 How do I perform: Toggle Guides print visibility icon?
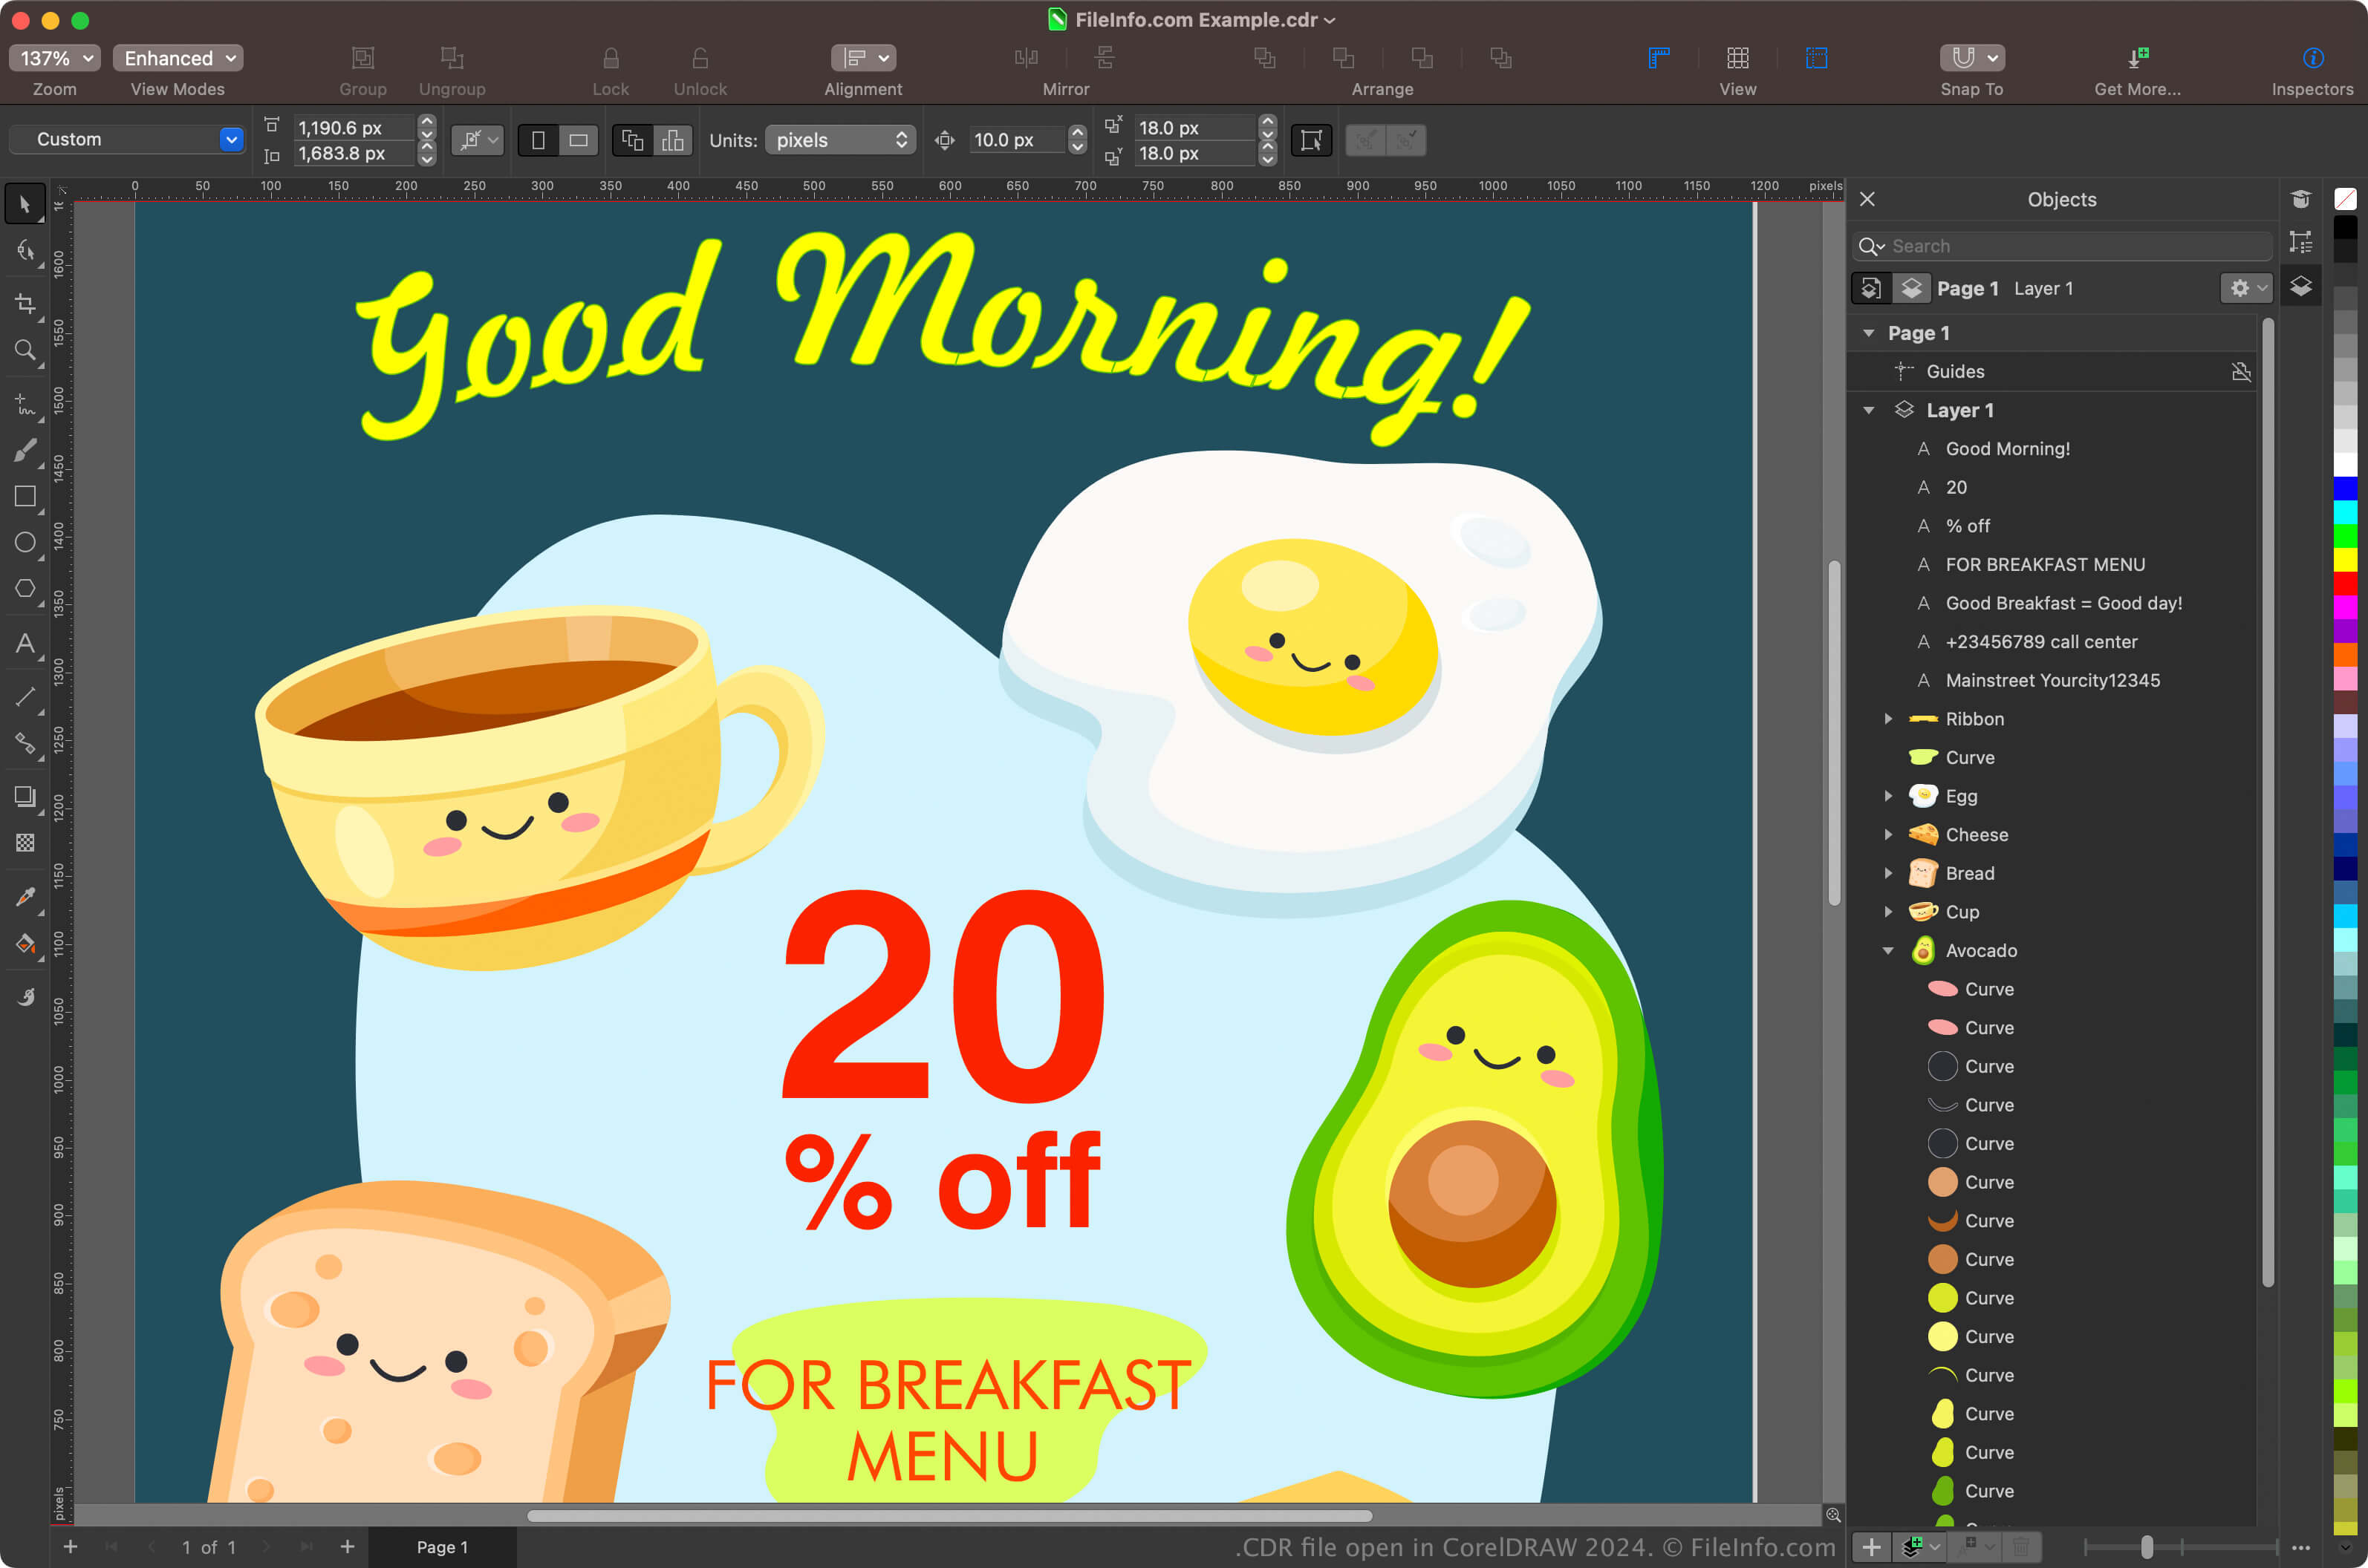(2241, 372)
